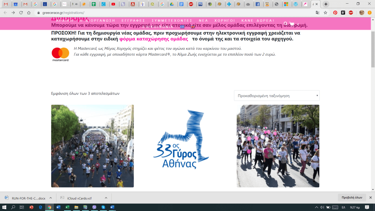375x211 pixels.
Task: Reload the page
Action: coord(21,12)
